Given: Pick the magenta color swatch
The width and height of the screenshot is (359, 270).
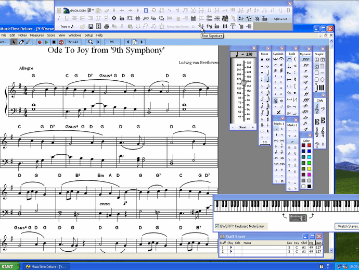Looking at the screenshot, I should pyautogui.click(x=309, y=175).
